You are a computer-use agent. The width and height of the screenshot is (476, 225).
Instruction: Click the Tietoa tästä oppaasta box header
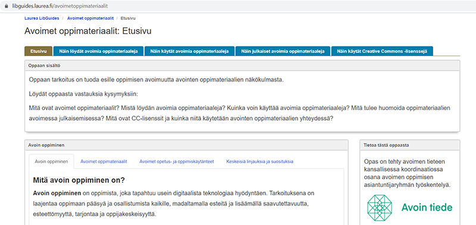pyautogui.click(x=410, y=145)
